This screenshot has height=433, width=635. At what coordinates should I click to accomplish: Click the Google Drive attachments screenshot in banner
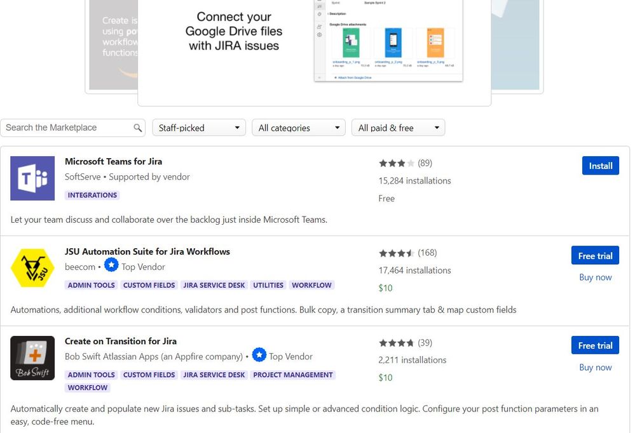(x=388, y=41)
